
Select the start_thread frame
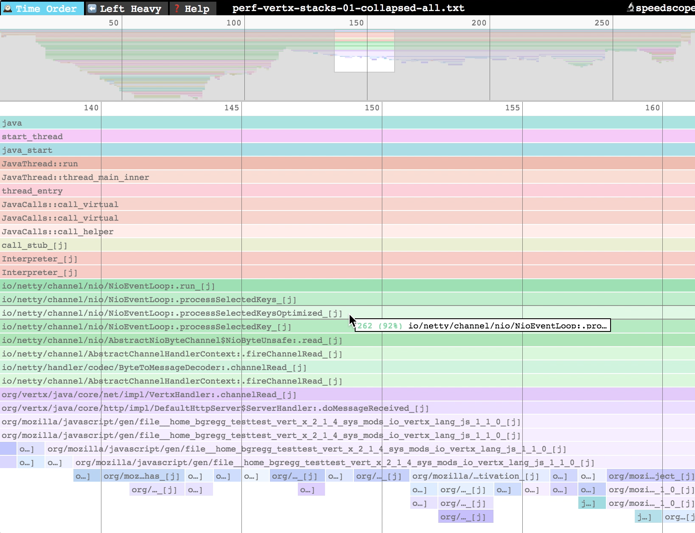coord(347,136)
